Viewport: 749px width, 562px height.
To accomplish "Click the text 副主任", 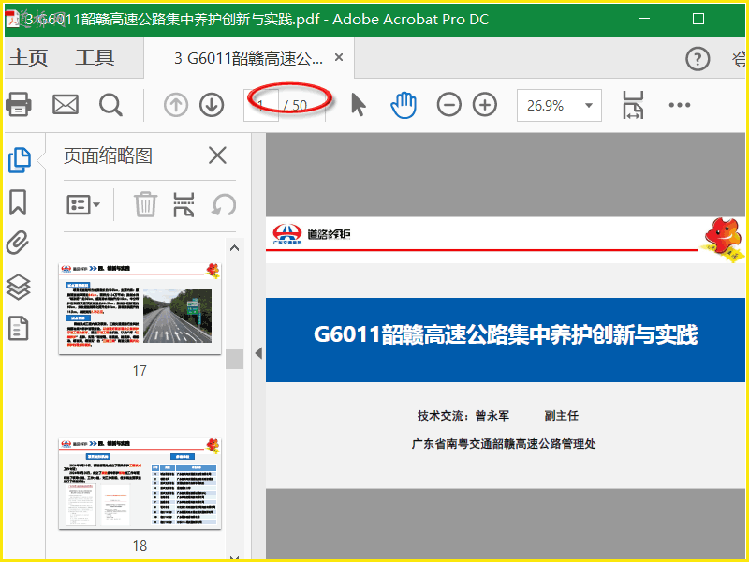I will (561, 415).
